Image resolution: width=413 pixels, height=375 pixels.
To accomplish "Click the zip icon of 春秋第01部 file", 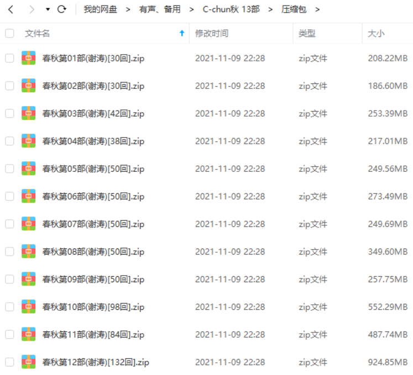I will pyautogui.click(x=28, y=58).
